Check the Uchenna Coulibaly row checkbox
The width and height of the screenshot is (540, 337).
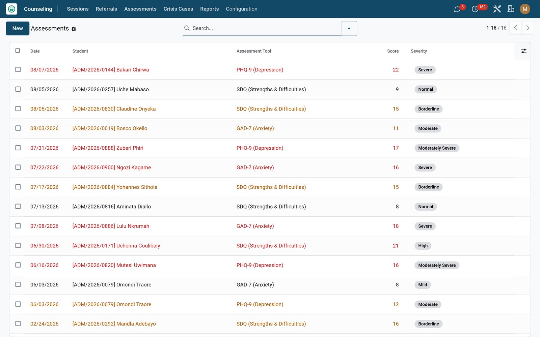18,245
